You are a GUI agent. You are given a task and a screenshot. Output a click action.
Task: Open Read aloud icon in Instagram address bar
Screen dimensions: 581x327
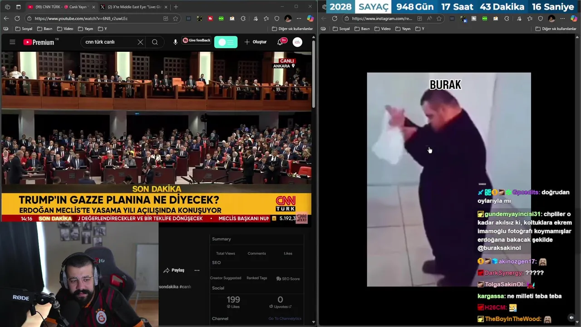[x=429, y=19]
